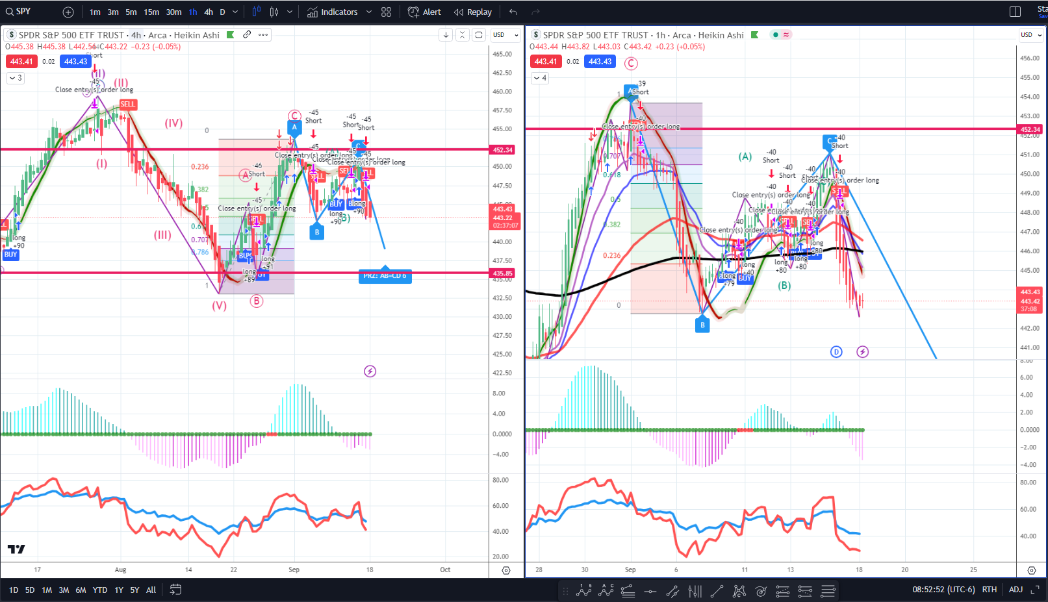Start bar Replay mode
This screenshot has height=602, width=1048.
click(x=473, y=12)
